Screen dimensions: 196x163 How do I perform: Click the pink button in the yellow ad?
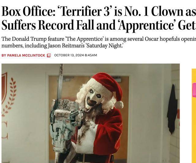pos(194,90)
